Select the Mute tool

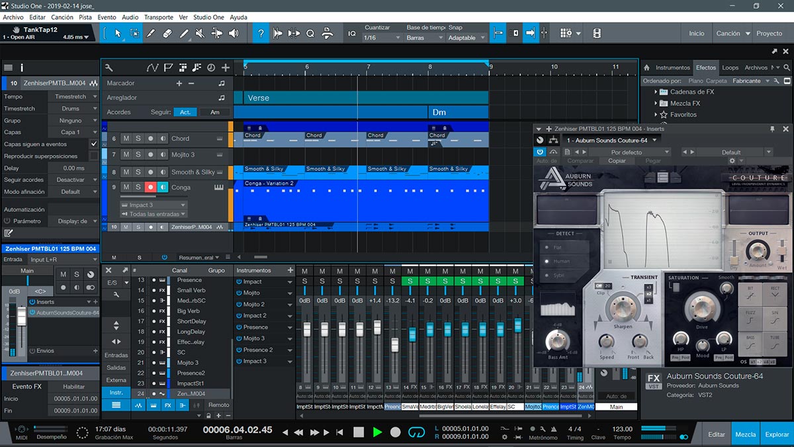pos(199,33)
